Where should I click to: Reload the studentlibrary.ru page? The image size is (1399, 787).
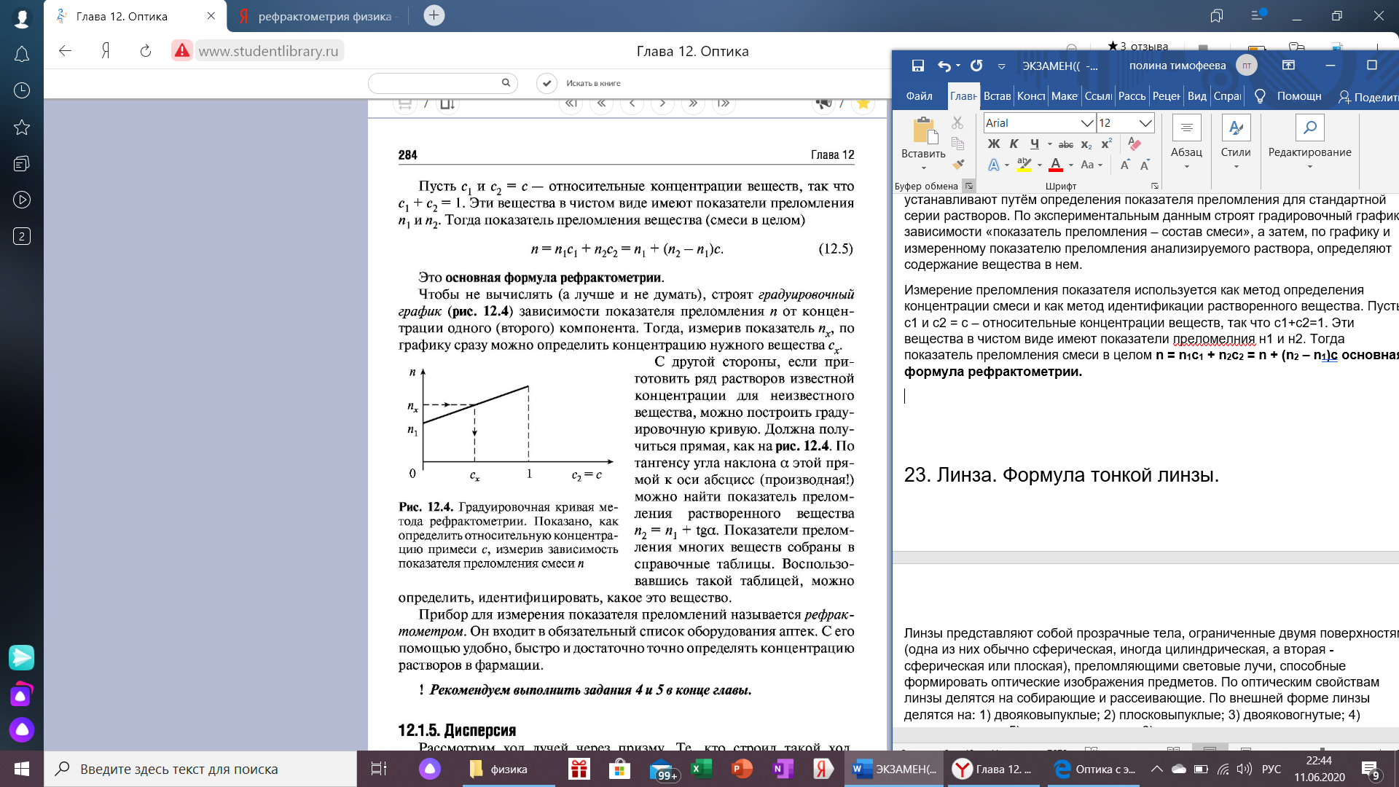pyautogui.click(x=145, y=51)
